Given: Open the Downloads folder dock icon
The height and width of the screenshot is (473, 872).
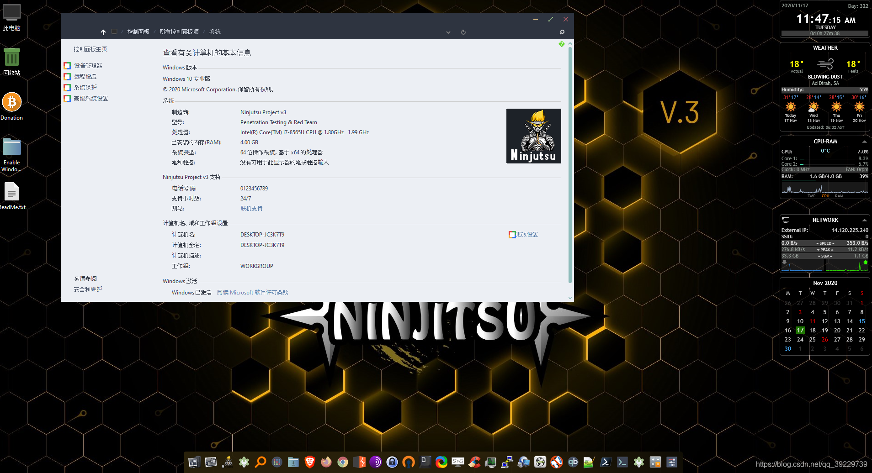Looking at the screenshot, I should coord(293,462).
